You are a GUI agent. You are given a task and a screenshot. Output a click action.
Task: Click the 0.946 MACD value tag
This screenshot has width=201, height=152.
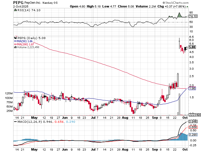tap(193, 121)
